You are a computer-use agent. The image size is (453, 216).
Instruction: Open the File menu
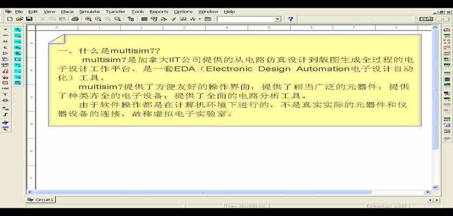pos(19,11)
